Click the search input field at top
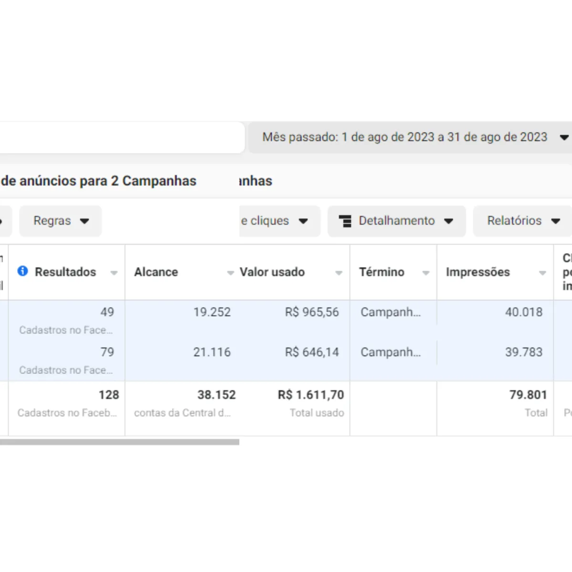The image size is (572, 572). pyautogui.click(x=122, y=137)
